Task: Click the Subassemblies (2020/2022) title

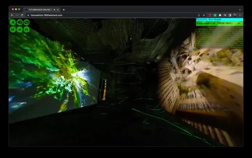Action: 214,23
